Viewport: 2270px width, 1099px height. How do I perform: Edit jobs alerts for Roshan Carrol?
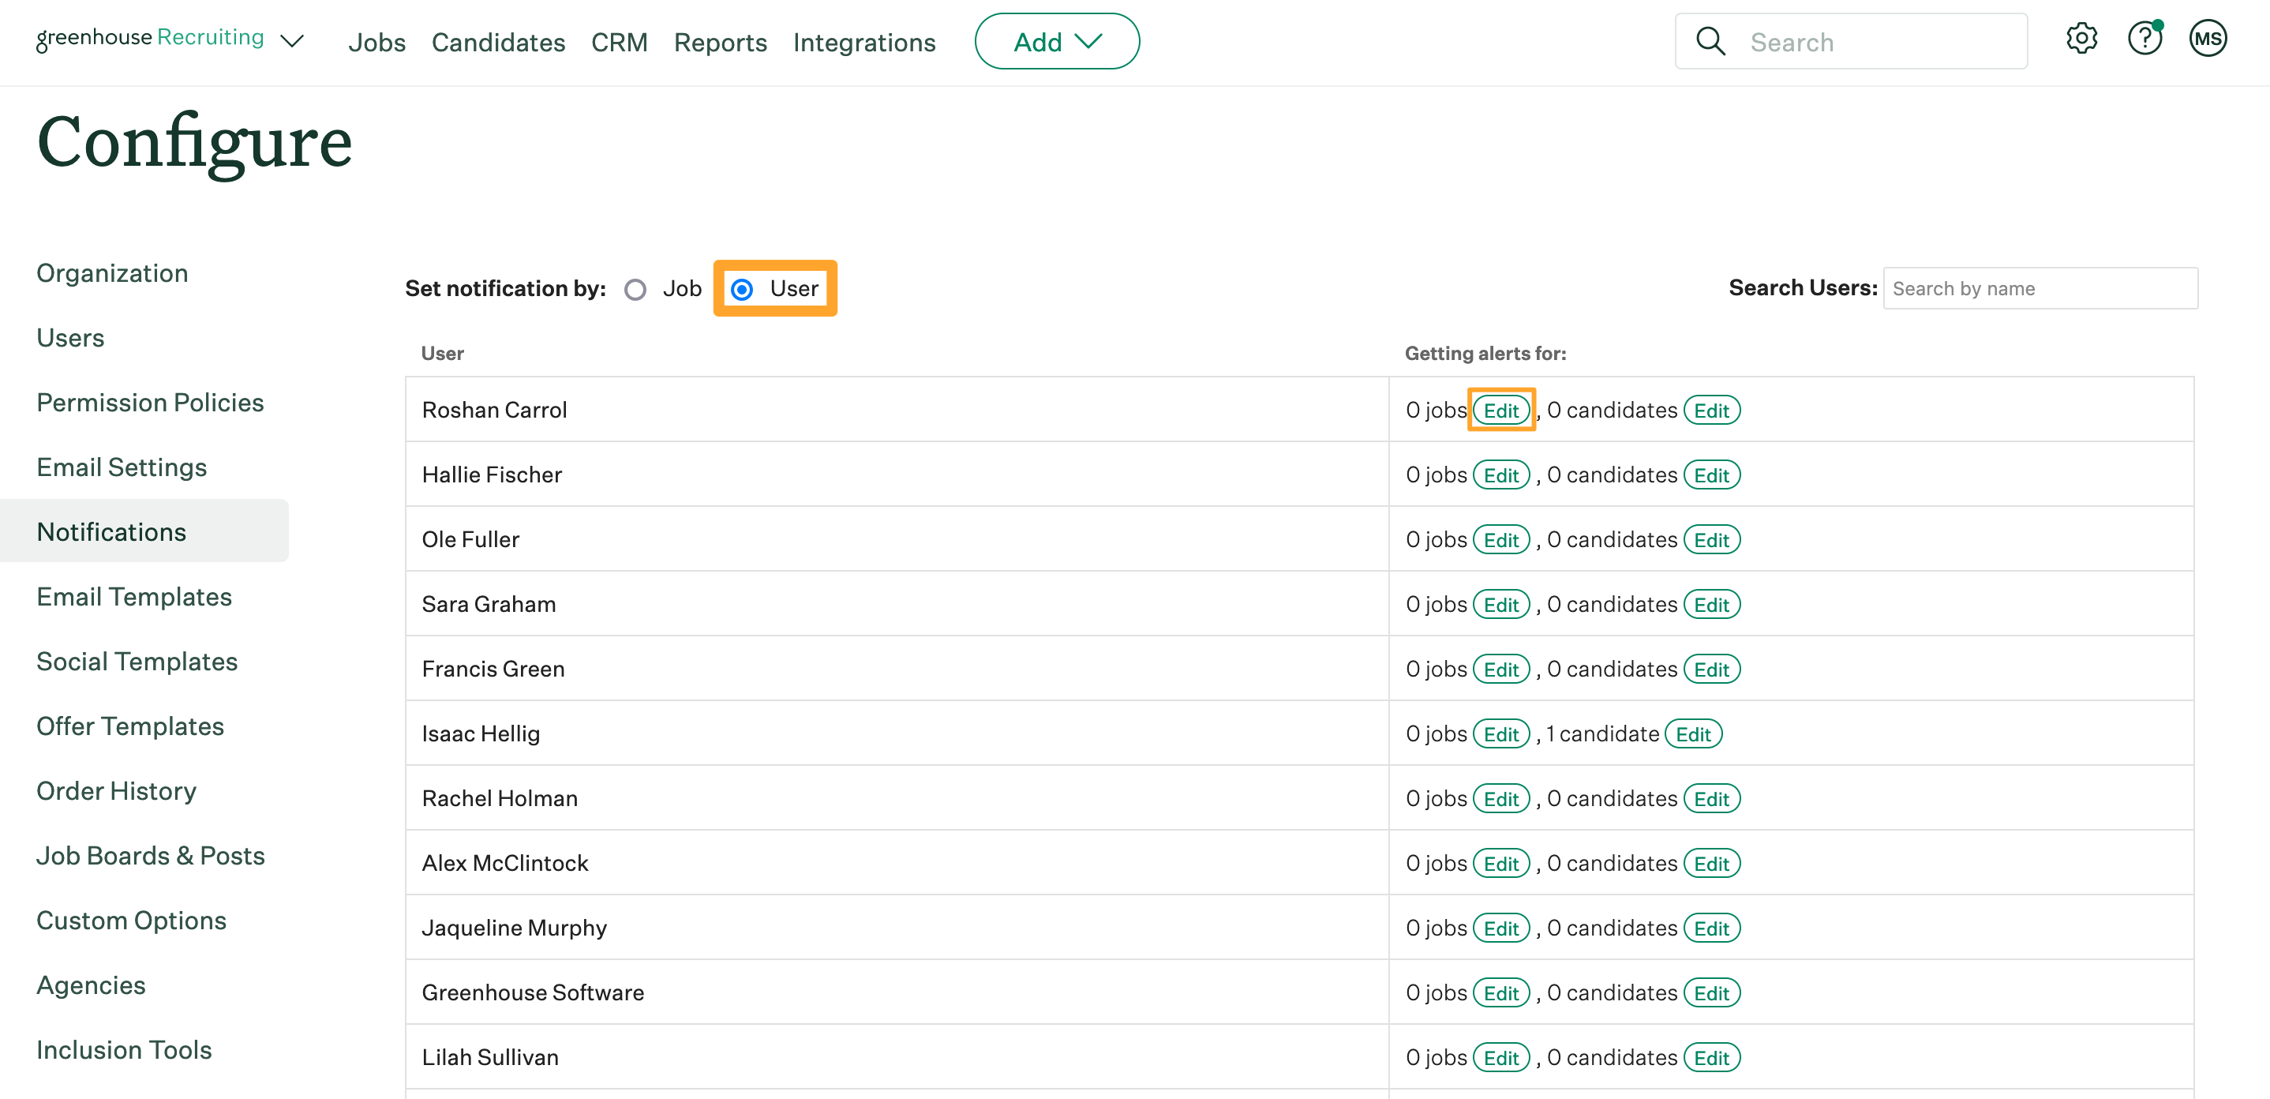pyautogui.click(x=1500, y=410)
